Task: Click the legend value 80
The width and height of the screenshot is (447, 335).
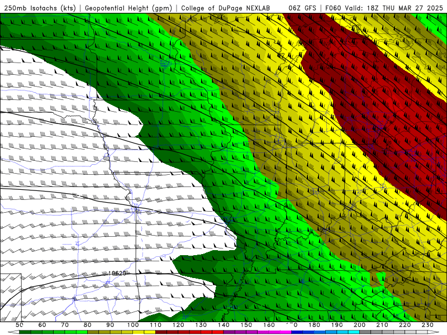Action: (x=88, y=325)
